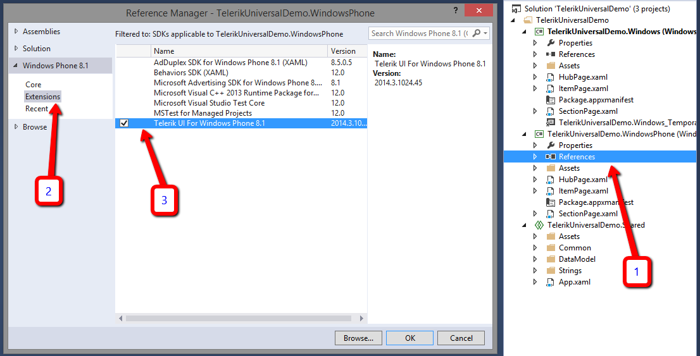Image resolution: width=700 pixels, height=356 pixels.
Task: Click OK to confirm references
Action: point(410,338)
